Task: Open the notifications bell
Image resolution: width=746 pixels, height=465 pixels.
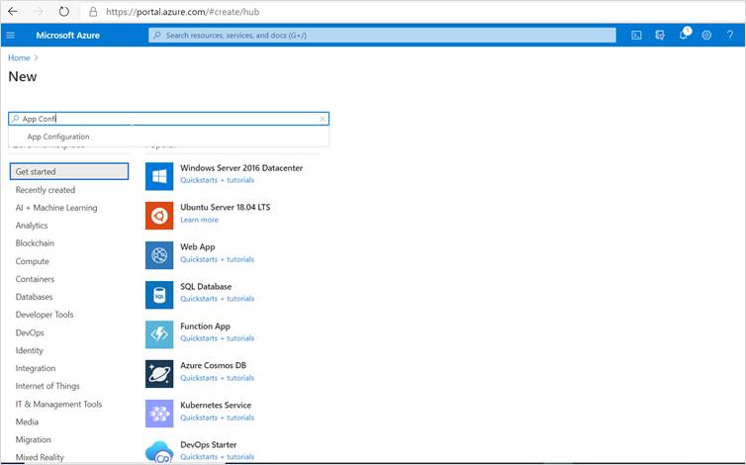Action: [684, 35]
